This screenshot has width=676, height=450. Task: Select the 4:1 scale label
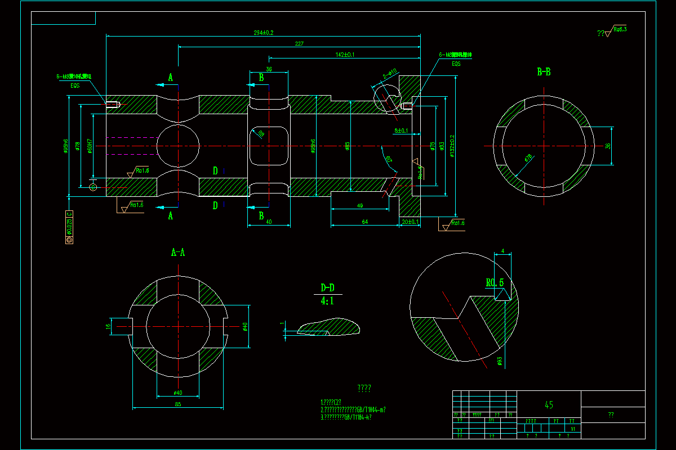327,301
